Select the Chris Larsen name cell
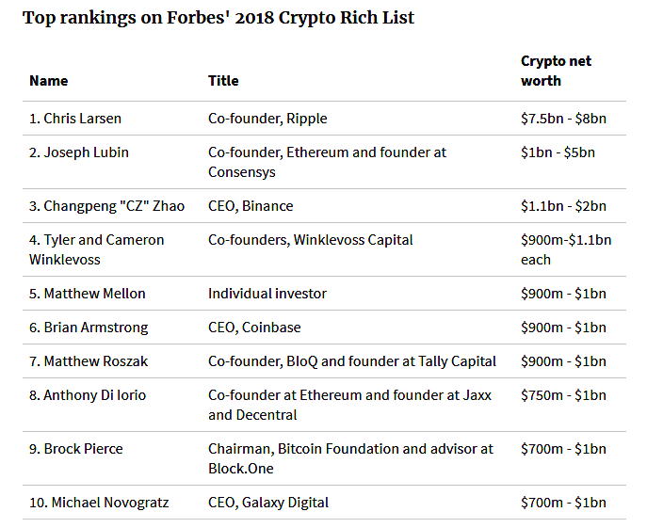The image size is (647, 528). (75, 119)
